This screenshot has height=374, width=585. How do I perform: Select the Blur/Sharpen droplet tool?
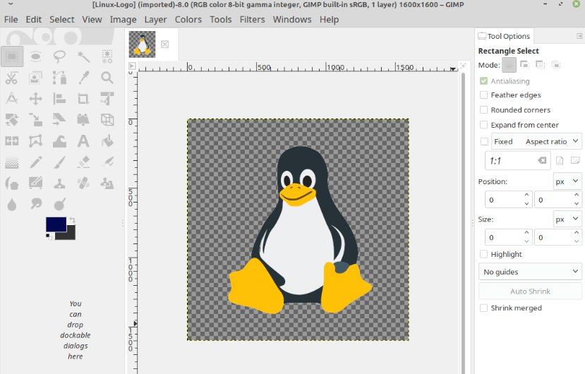coord(12,205)
